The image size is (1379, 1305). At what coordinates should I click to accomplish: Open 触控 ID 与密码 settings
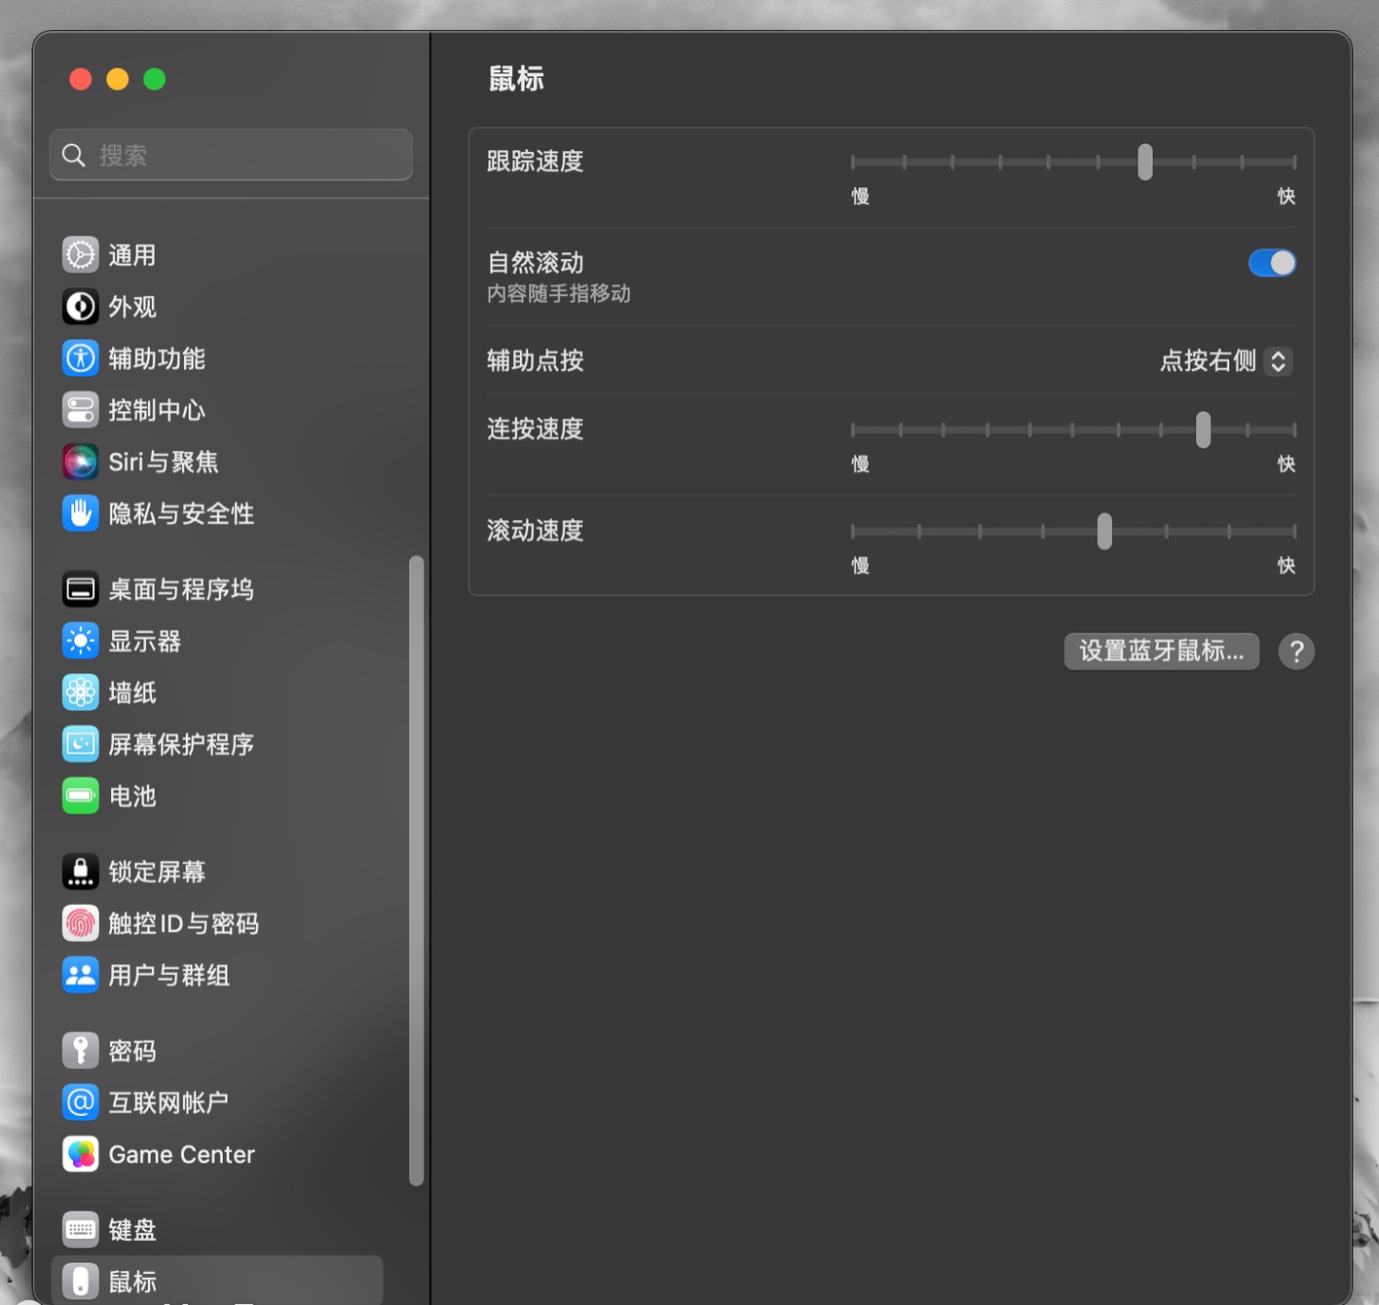point(81,923)
